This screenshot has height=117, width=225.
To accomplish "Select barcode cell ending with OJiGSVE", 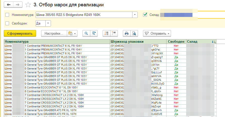I will (x=138, y=114).
